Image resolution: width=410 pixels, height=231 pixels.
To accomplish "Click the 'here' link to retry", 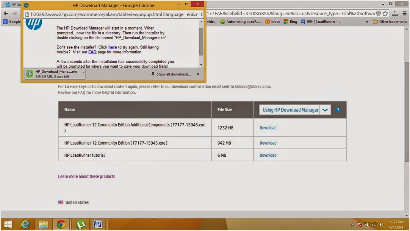I will tap(113, 47).
